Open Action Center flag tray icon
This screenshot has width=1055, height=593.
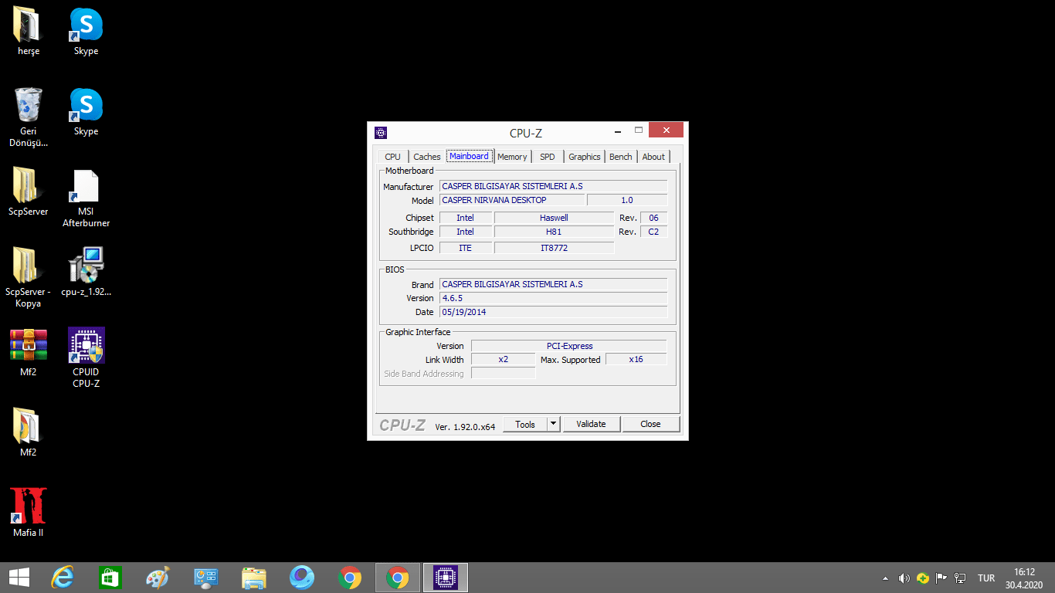(941, 578)
